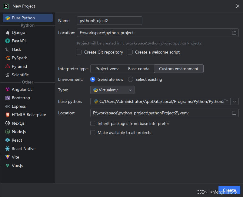Switch to Project venv interpreter type

[x=107, y=69]
